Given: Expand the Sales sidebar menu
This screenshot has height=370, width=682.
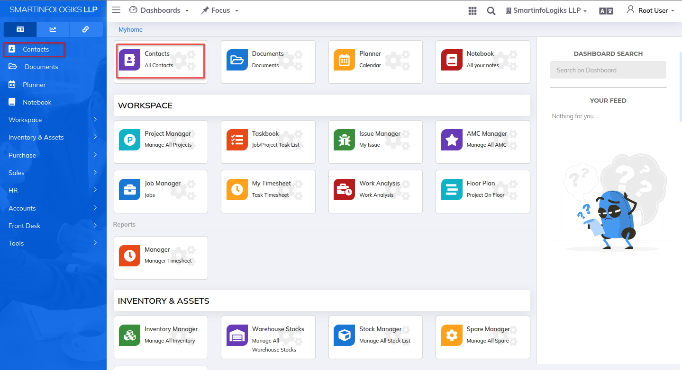Looking at the screenshot, I should 53,173.
